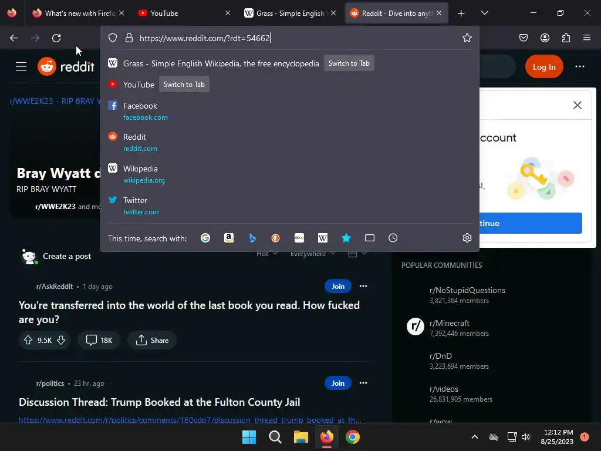Search with eBay this time

[x=299, y=238]
